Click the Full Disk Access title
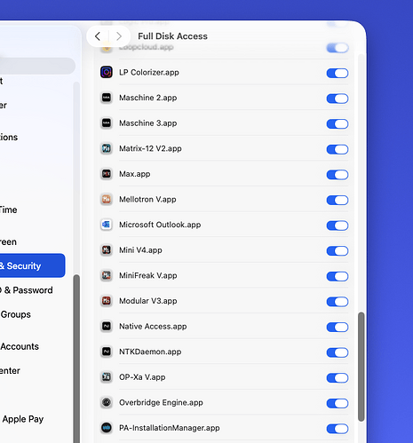 tap(172, 36)
